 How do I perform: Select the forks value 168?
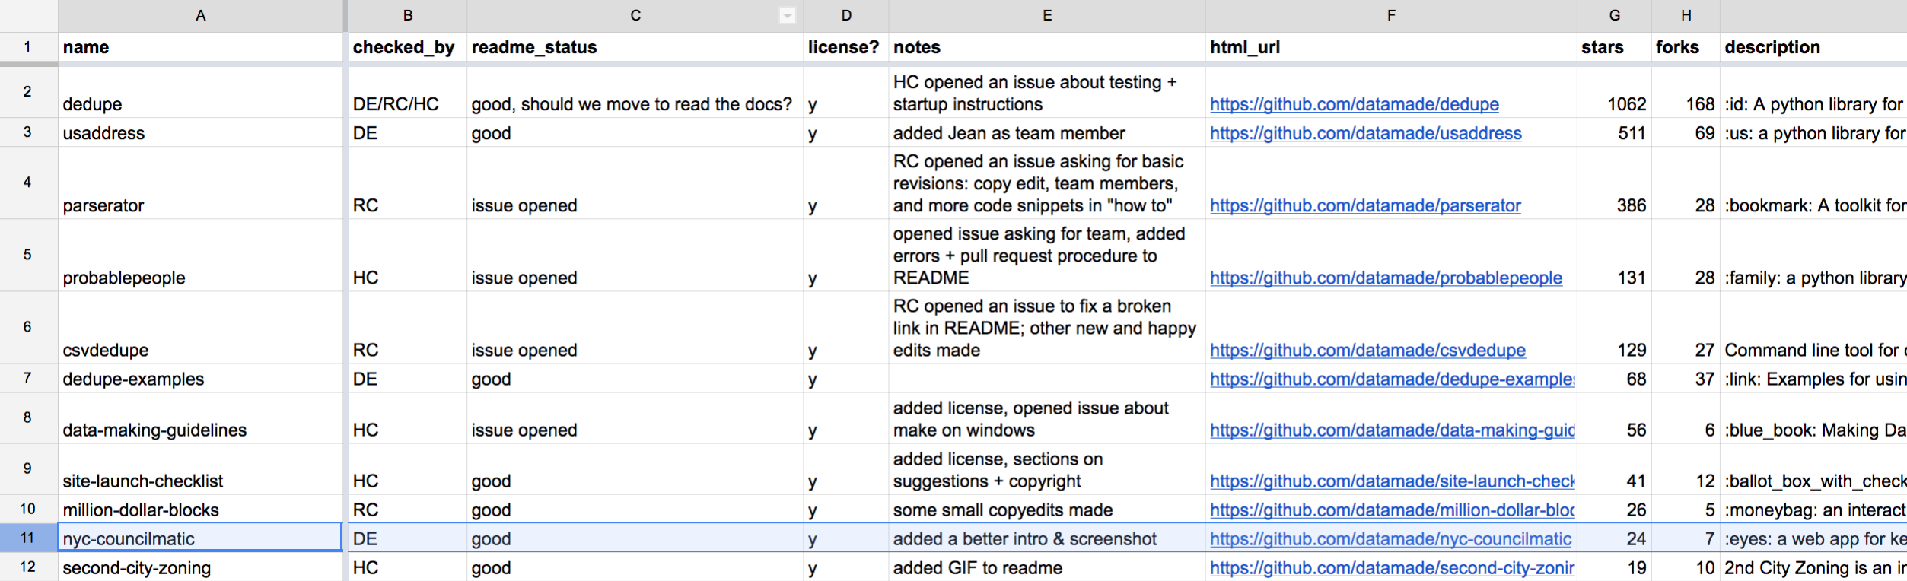[1686, 92]
